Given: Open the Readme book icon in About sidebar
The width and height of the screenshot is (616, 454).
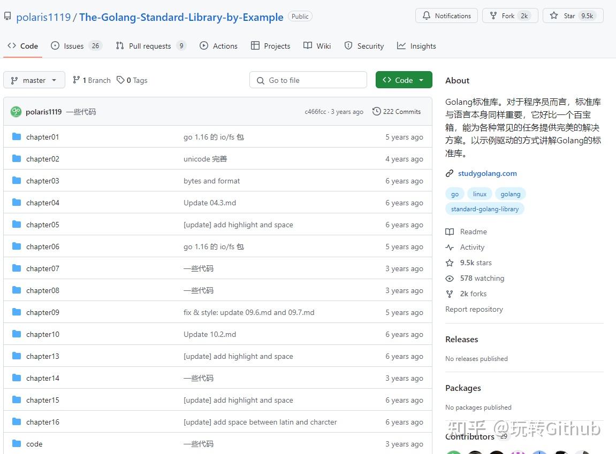Looking at the screenshot, I should click(x=450, y=232).
